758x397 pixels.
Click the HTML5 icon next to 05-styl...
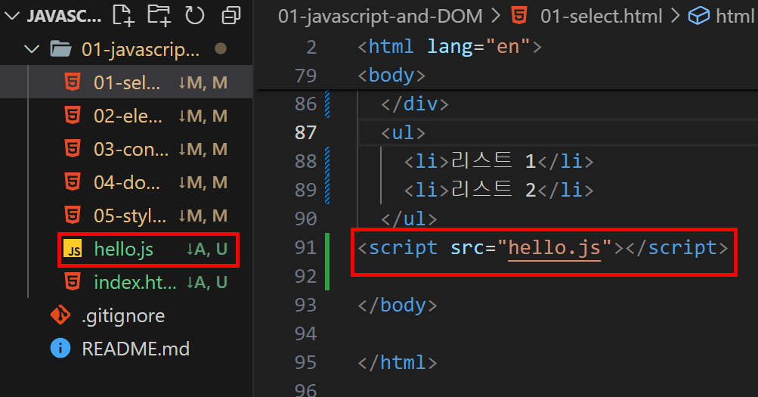tap(73, 216)
